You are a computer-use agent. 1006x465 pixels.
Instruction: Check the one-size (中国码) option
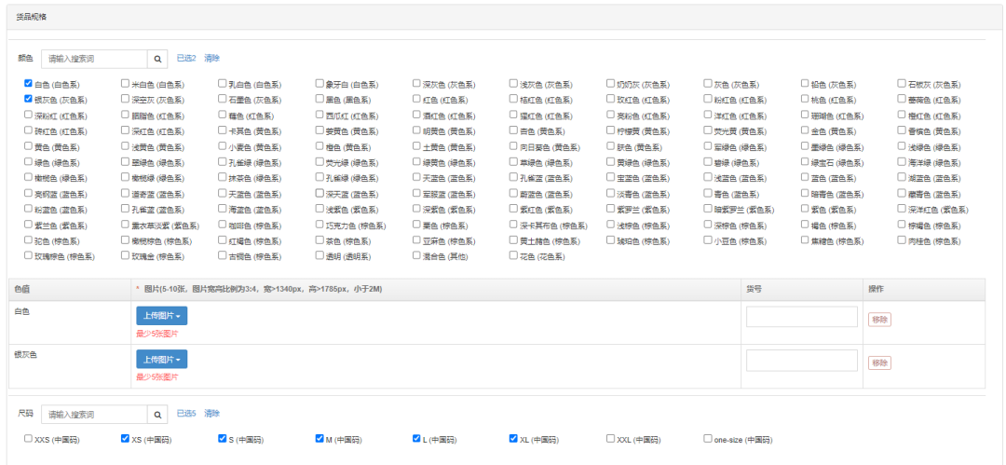[x=708, y=438]
